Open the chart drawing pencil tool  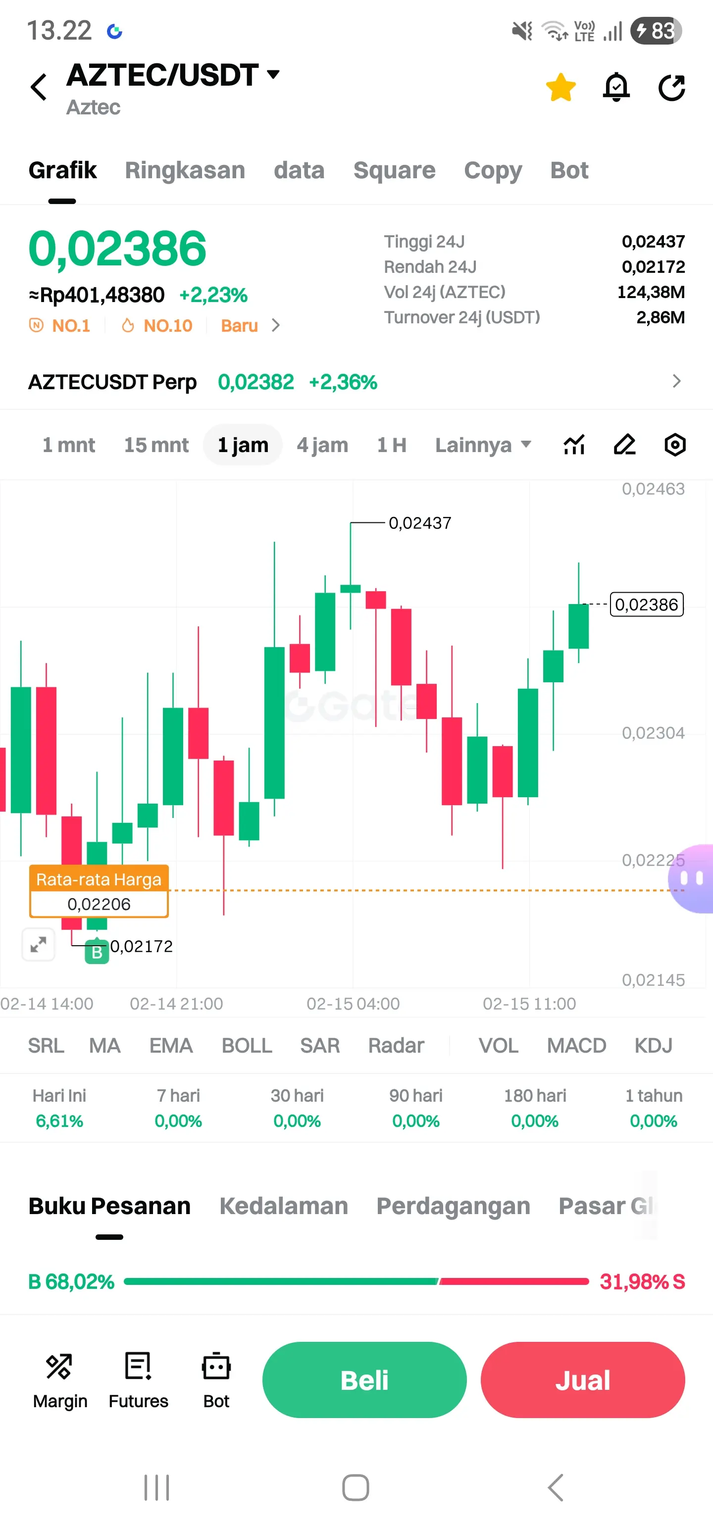(624, 445)
